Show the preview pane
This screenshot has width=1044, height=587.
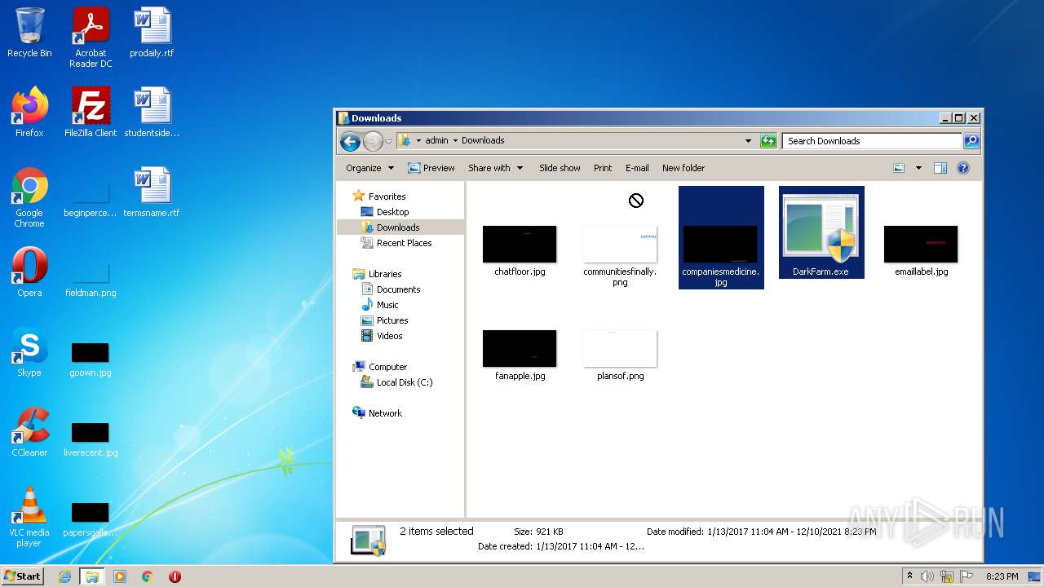click(940, 168)
